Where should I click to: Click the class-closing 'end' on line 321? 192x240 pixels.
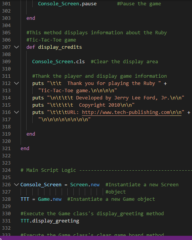(x=25, y=149)
